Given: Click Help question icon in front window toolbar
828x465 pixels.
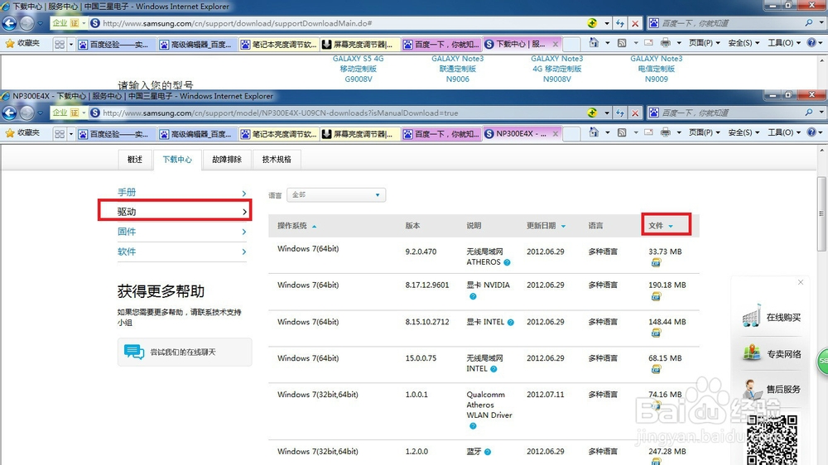Looking at the screenshot, I should point(811,133).
